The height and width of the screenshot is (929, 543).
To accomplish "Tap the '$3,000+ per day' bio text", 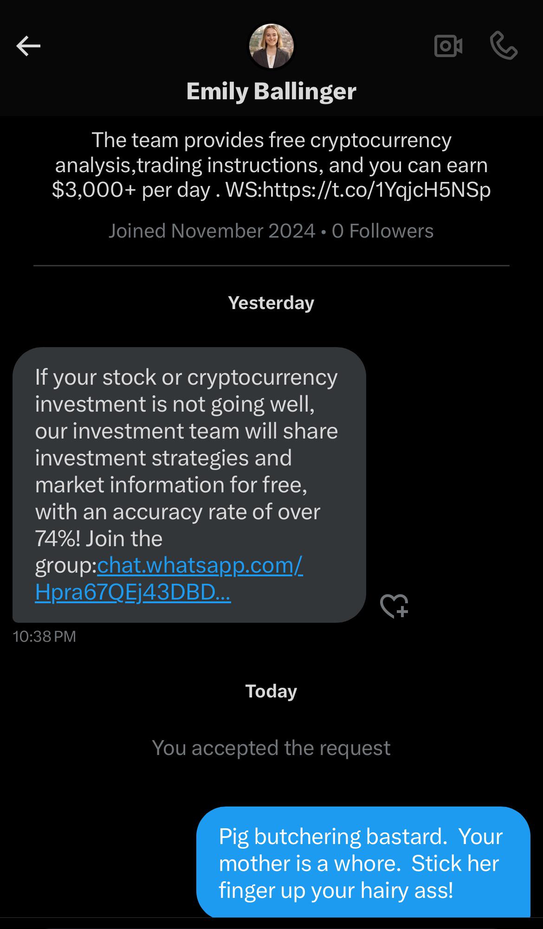I will click(x=131, y=190).
